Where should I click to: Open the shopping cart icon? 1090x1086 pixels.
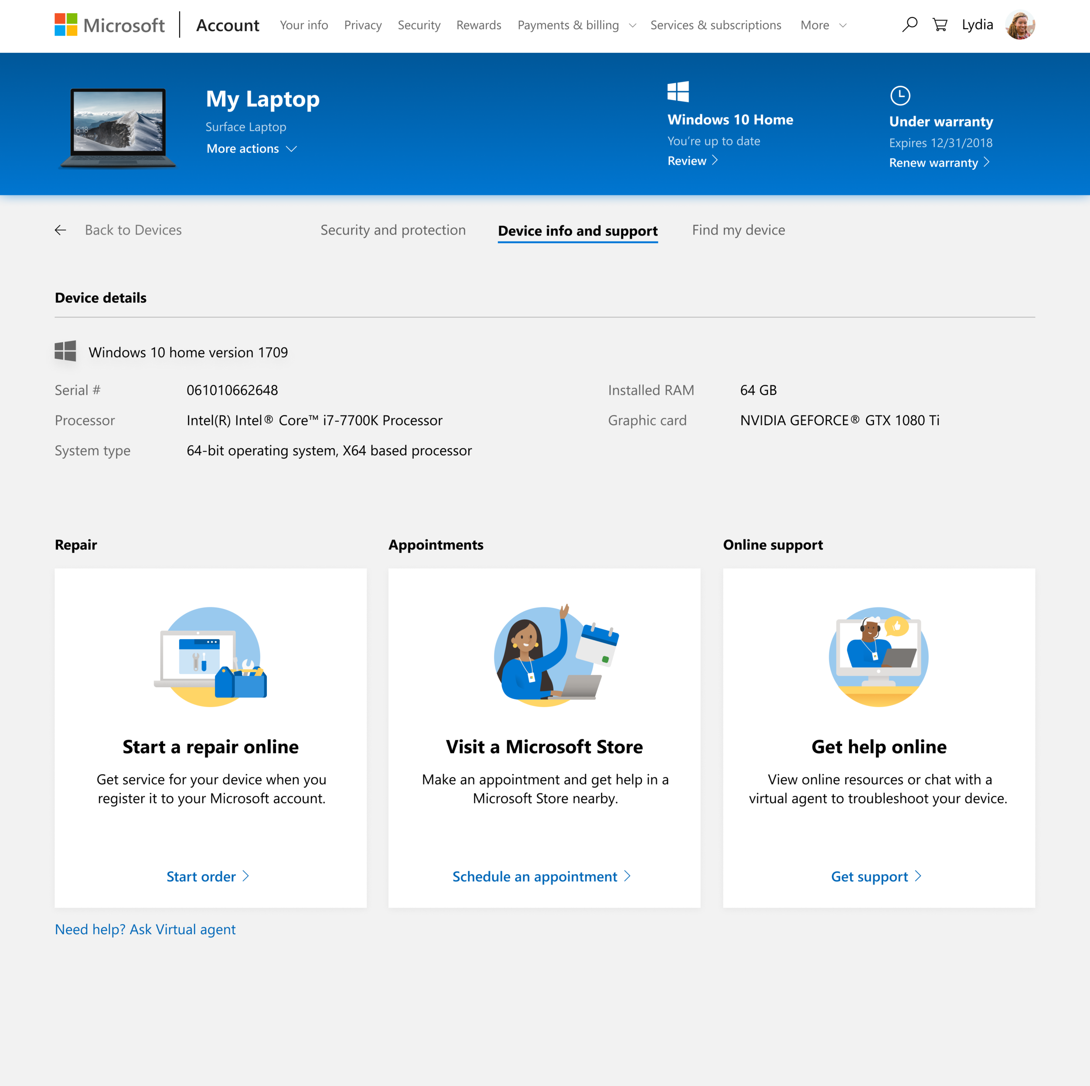[940, 25]
